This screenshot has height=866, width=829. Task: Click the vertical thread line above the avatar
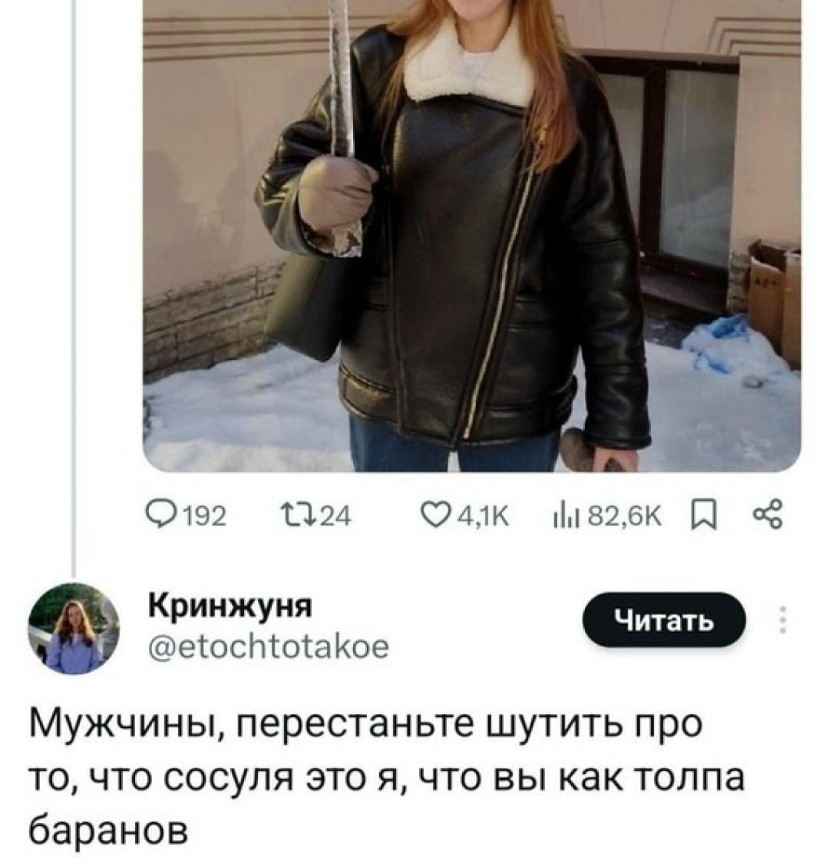pyautogui.click(x=74, y=287)
